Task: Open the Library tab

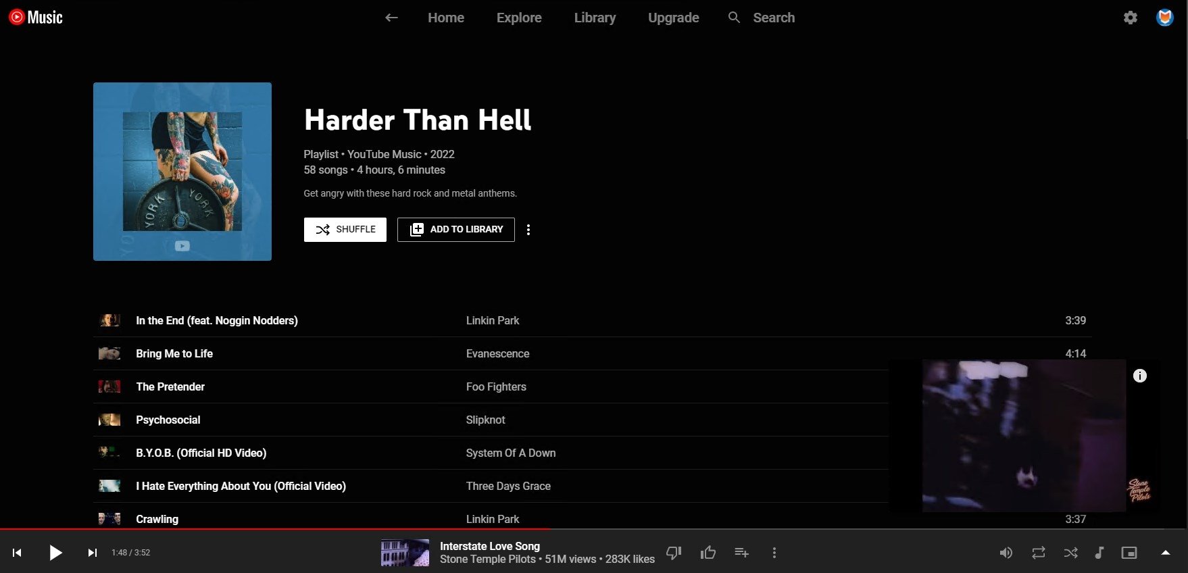Action: (x=595, y=18)
